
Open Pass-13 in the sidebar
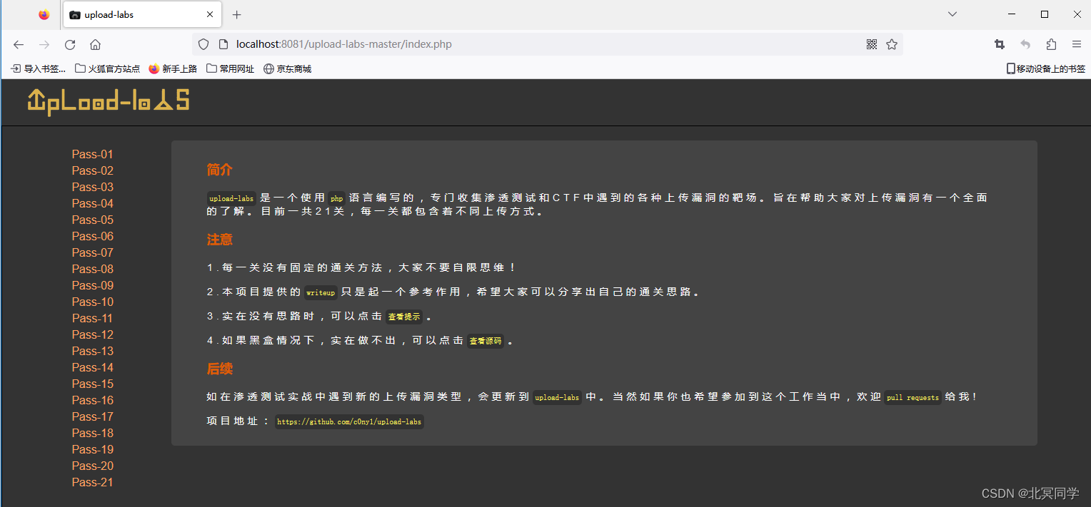pos(93,351)
